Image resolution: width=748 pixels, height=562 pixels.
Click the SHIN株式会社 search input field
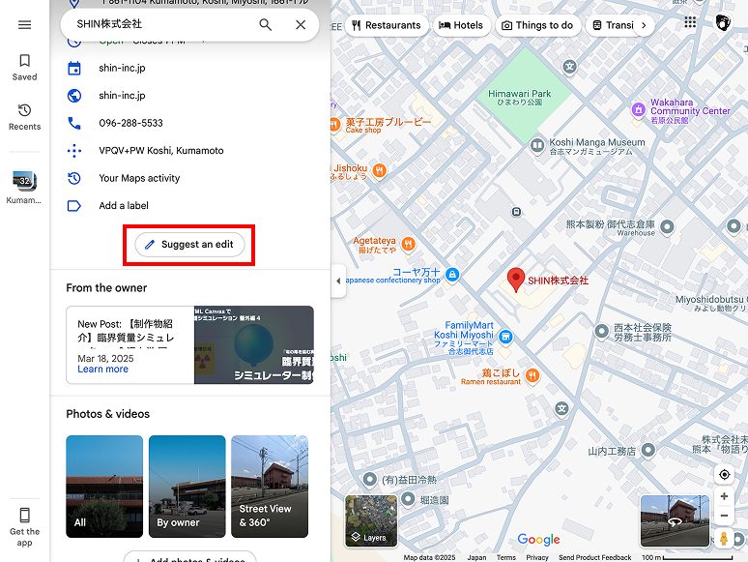pos(162,24)
